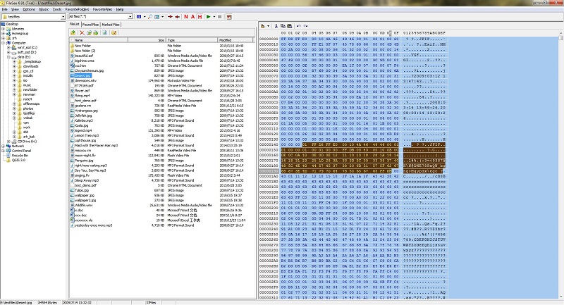Viewport: 564px width, 305px height.
Task: Open the dropdown arrow beside play button
Action: (x=214, y=17)
